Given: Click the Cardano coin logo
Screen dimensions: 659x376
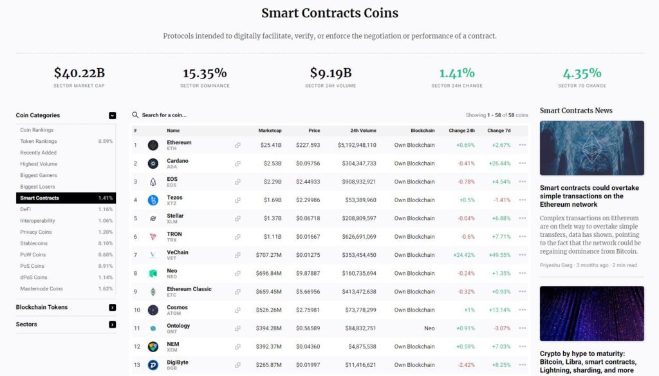Looking at the screenshot, I should 153,163.
